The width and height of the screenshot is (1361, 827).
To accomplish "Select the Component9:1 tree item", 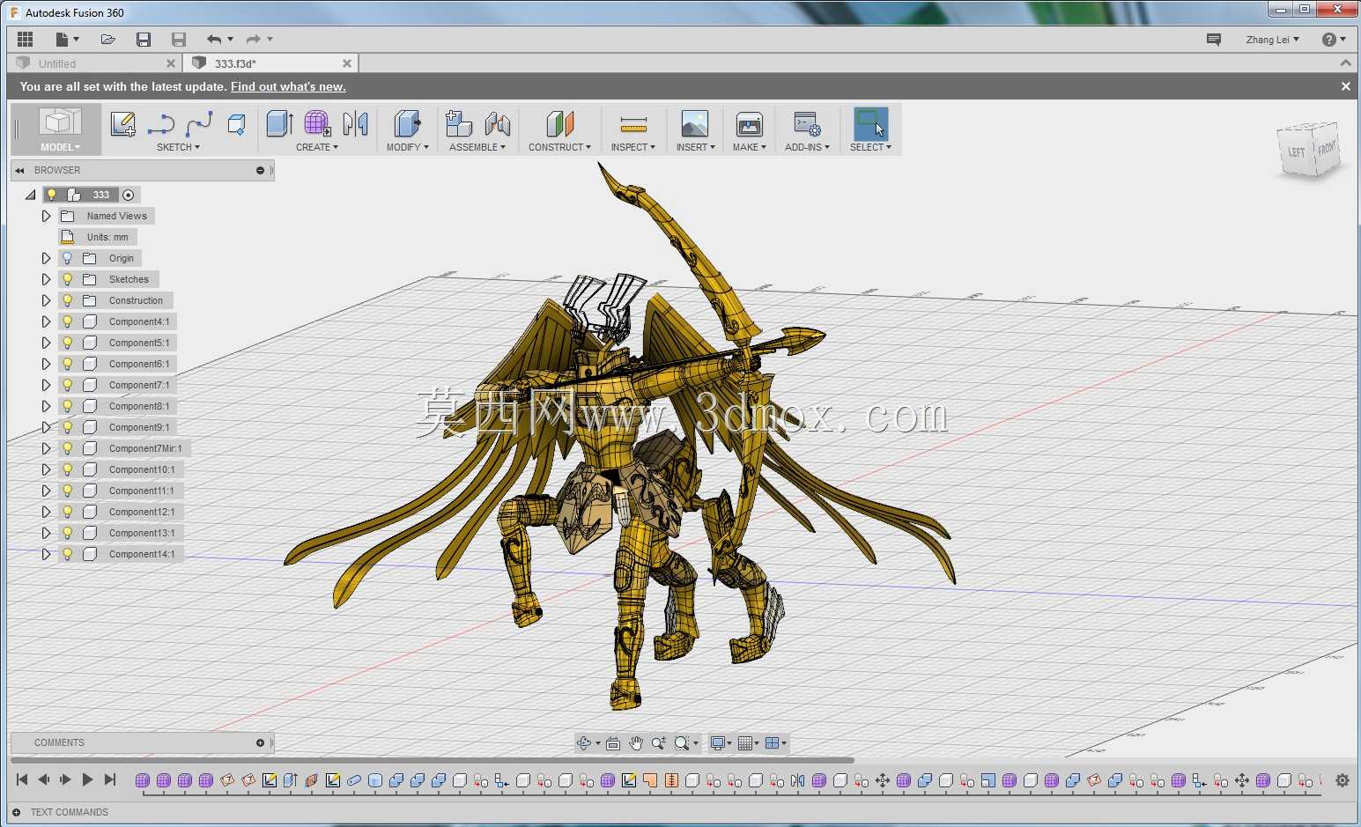I will click(139, 427).
